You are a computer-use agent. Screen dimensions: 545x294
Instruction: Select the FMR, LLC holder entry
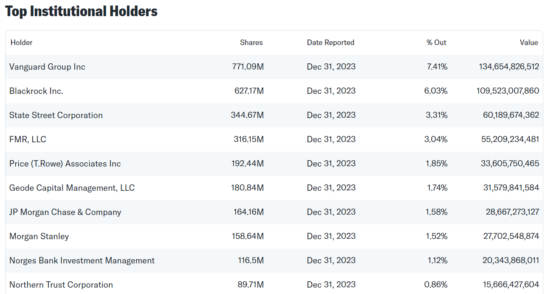(28, 139)
